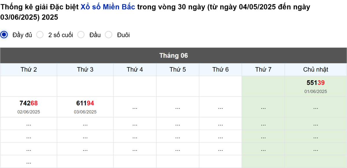This screenshot has width=347, height=168.
Task: Click the "Tháng 06" table header
Action: coord(173,55)
